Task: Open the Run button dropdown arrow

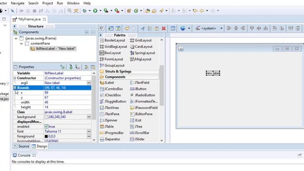Action: click(x=100, y=10)
